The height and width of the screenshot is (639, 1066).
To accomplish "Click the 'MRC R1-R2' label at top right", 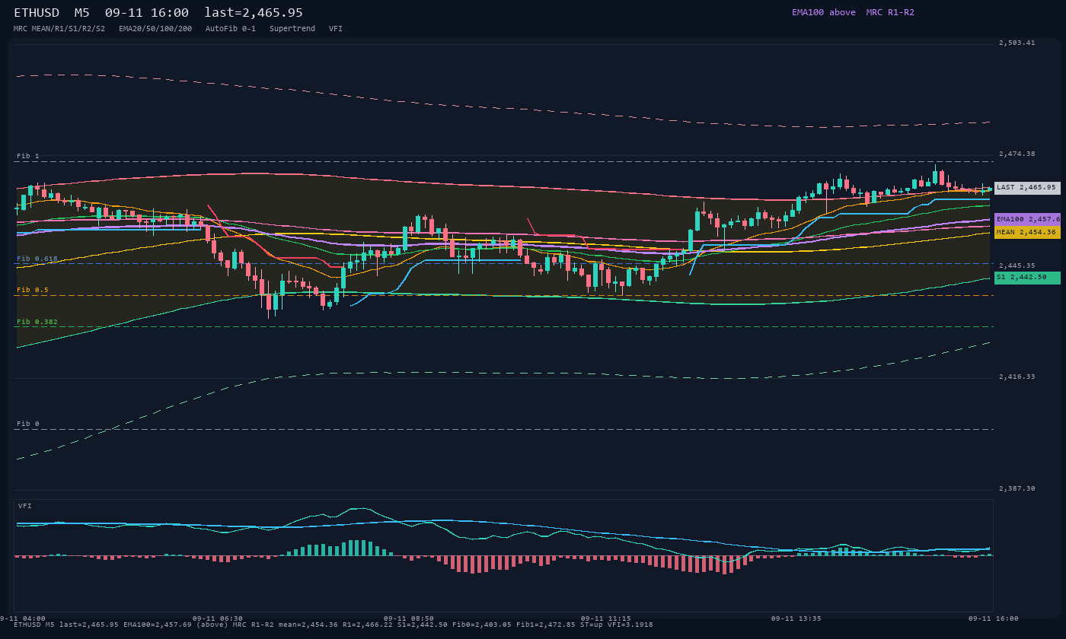I will (890, 12).
